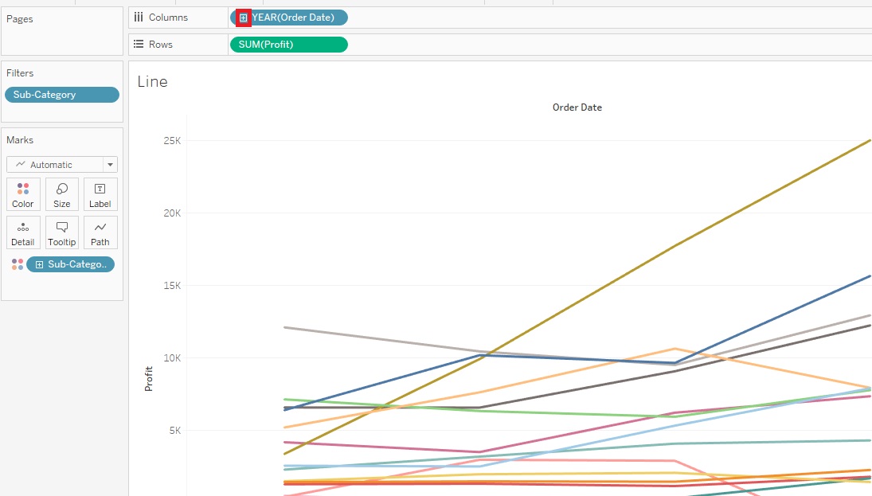Image resolution: width=872 pixels, height=496 pixels.
Task: Select the SUM(Profit) pill in Rows
Action: coord(289,45)
